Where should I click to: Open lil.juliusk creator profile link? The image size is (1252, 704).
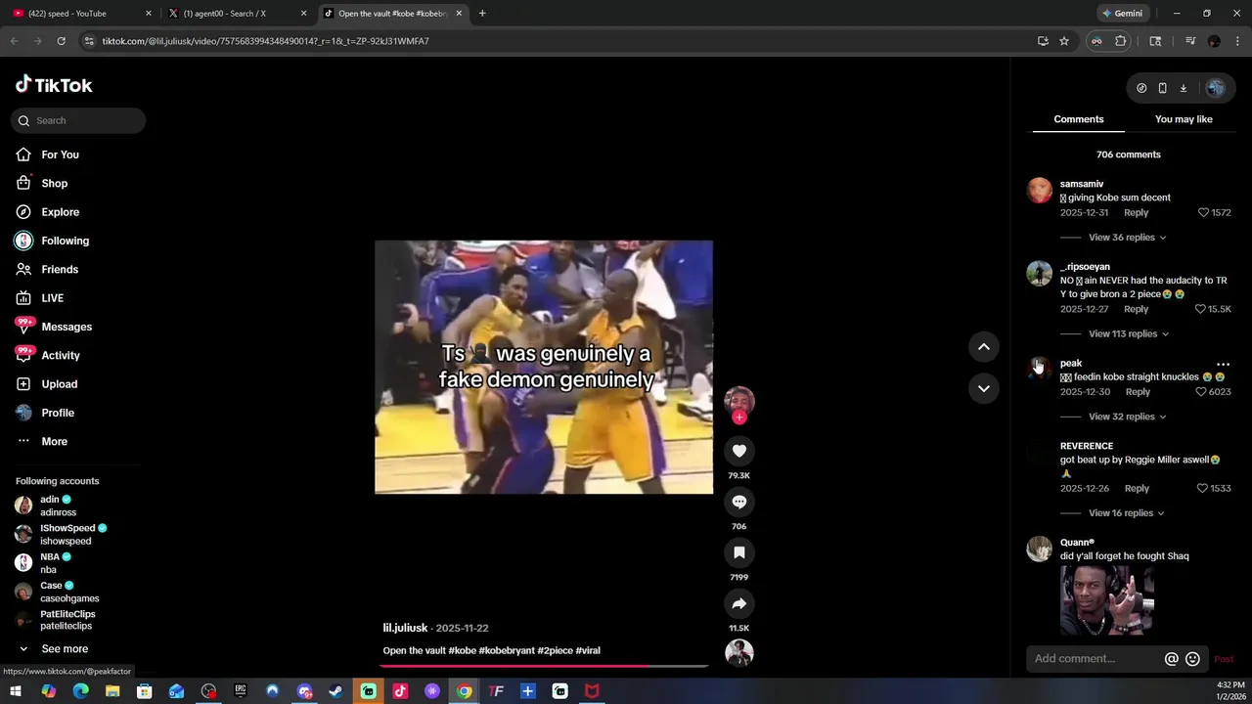point(405,628)
